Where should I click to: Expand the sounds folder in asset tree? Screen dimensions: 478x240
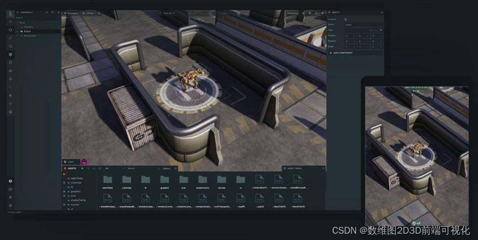click(64, 205)
